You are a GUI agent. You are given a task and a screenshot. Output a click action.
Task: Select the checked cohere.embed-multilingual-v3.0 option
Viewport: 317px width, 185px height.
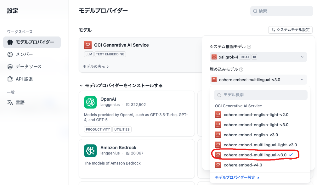[260, 155]
